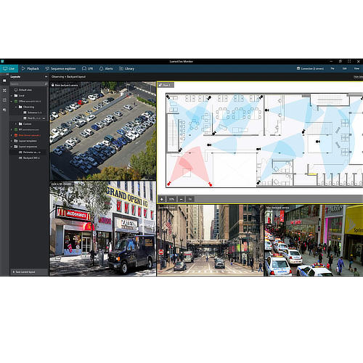Collapse the Office server node arrow
The height and width of the screenshot is (363, 363).
coord(12,101)
